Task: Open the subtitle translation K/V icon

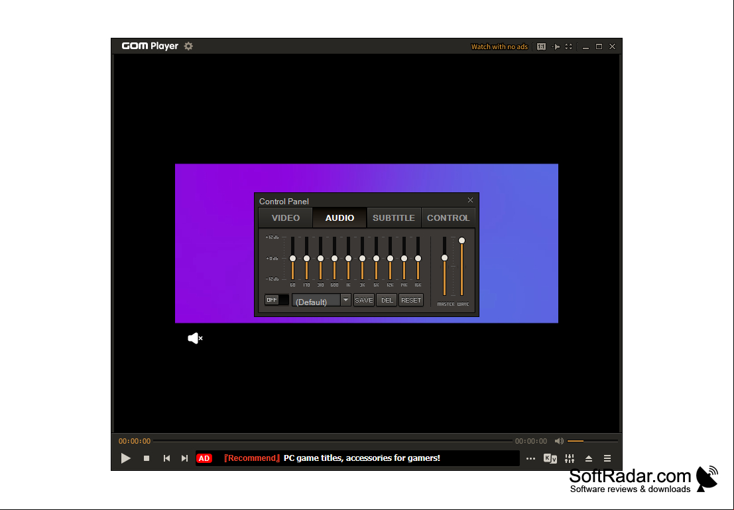Action: coord(550,458)
